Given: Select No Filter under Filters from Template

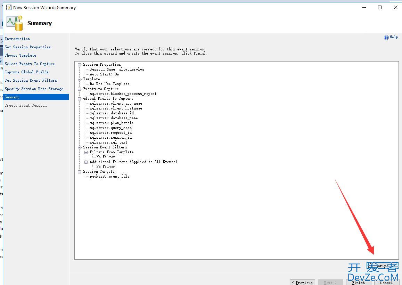Looking at the screenshot, I should (x=106, y=157).
